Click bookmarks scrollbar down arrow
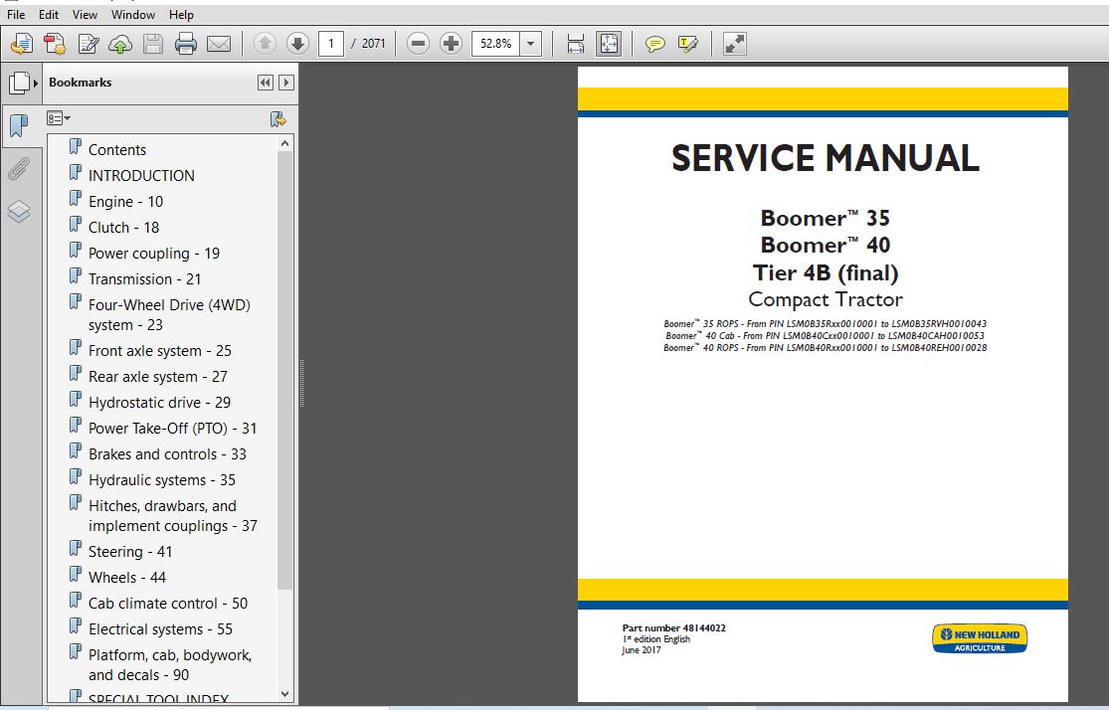1109x710 pixels. (285, 694)
